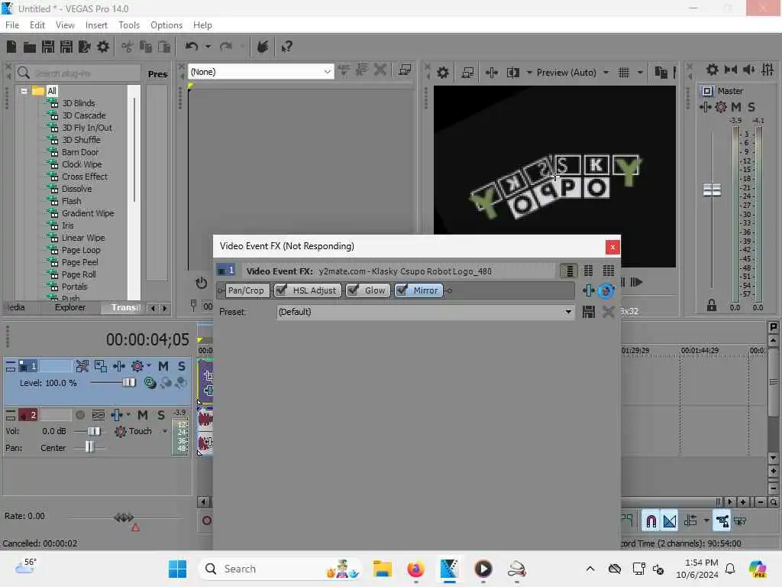This screenshot has height=587, width=782.
Task: Click track 1 Compositing Mode icon
Action: (150, 383)
